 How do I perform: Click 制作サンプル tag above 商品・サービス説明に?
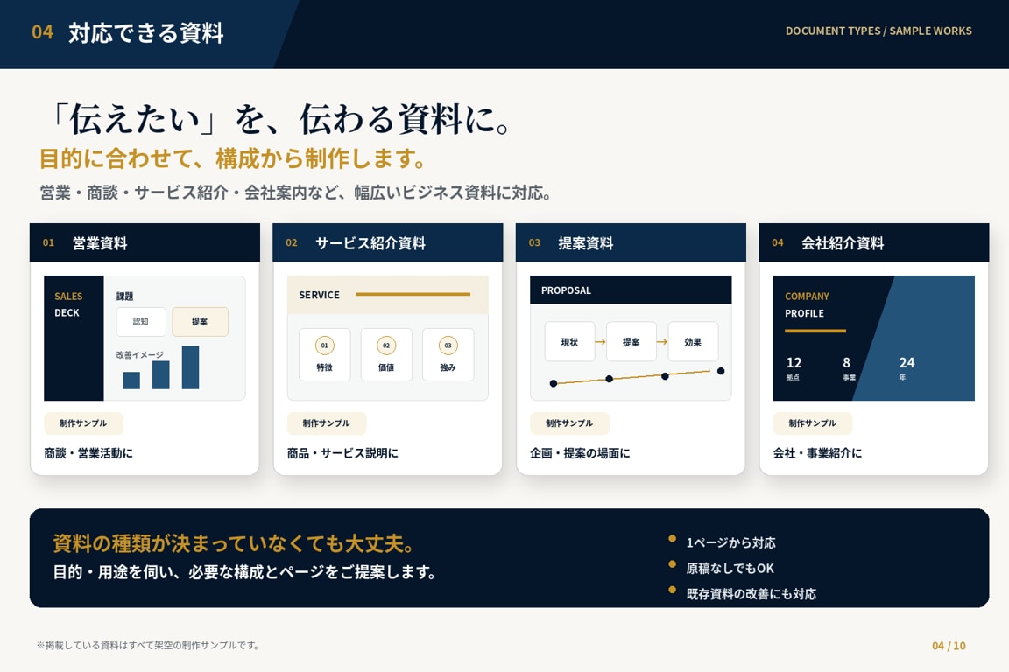tap(326, 423)
